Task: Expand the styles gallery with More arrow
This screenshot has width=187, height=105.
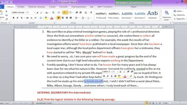Action: [161, 19]
